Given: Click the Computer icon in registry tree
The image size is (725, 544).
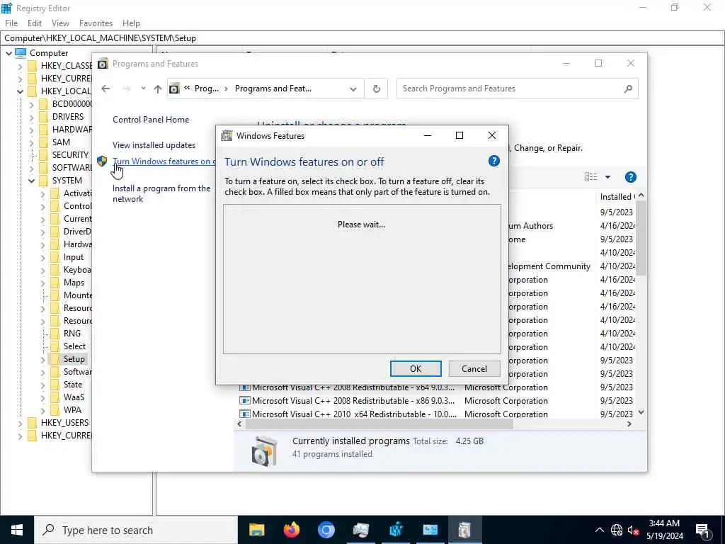Looking at the screenshot, I should (x=21, y=53).
